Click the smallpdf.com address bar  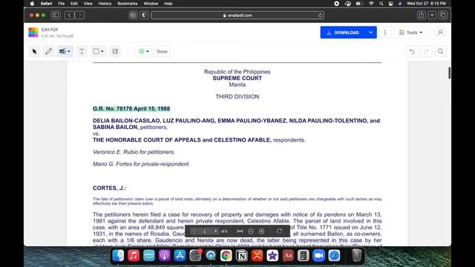coord(237,15)
